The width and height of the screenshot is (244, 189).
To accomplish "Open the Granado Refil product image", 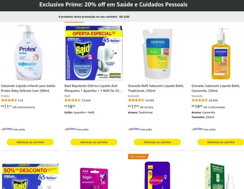I will coord(157,54).
